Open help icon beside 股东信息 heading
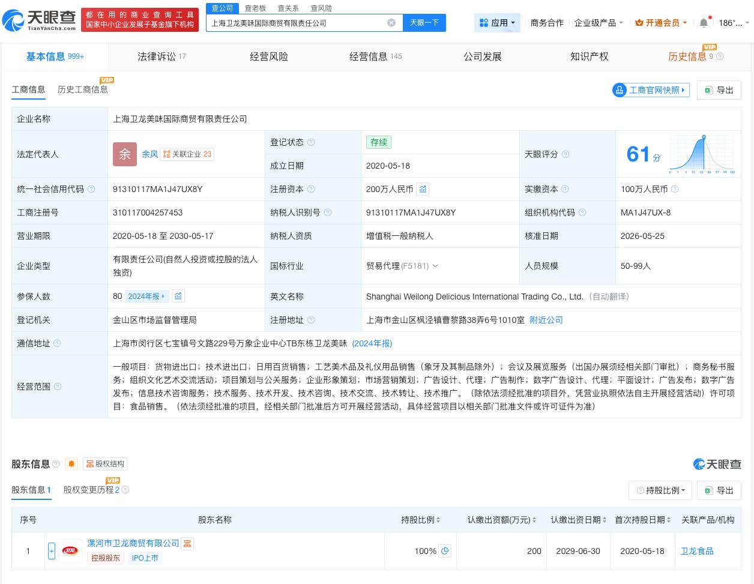 (x=56, y=464)
